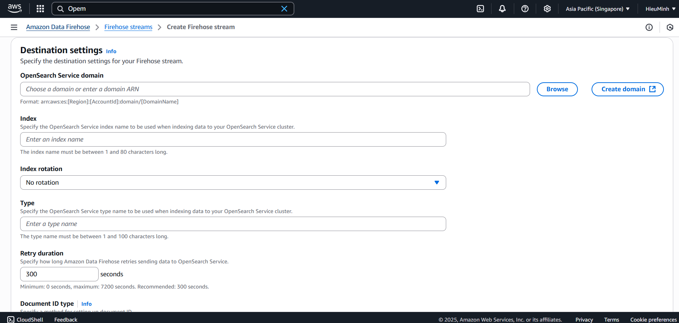Click the search magnifier icon
Image resolution: width=679 pixels, height=323 pixels.
60,9
